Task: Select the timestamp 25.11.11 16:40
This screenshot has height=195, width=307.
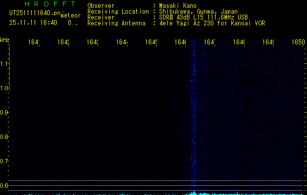Action: pos(33,23)
